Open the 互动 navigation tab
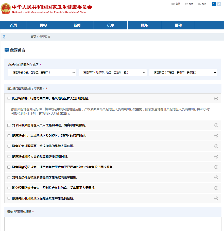Screen dimensions: 224x231 [178, 25]
